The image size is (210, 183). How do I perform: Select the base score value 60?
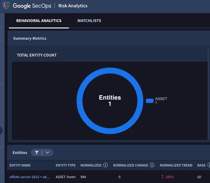199,177
